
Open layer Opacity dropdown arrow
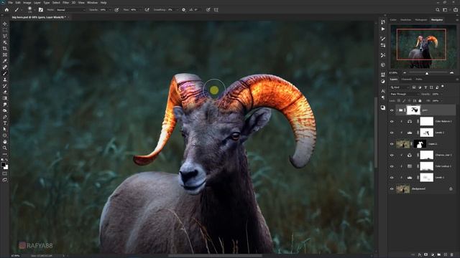click(x=441, y=94)
